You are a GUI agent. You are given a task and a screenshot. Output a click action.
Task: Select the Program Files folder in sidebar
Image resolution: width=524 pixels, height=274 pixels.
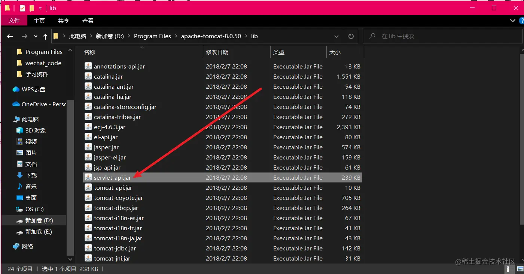tap(39, 52)
